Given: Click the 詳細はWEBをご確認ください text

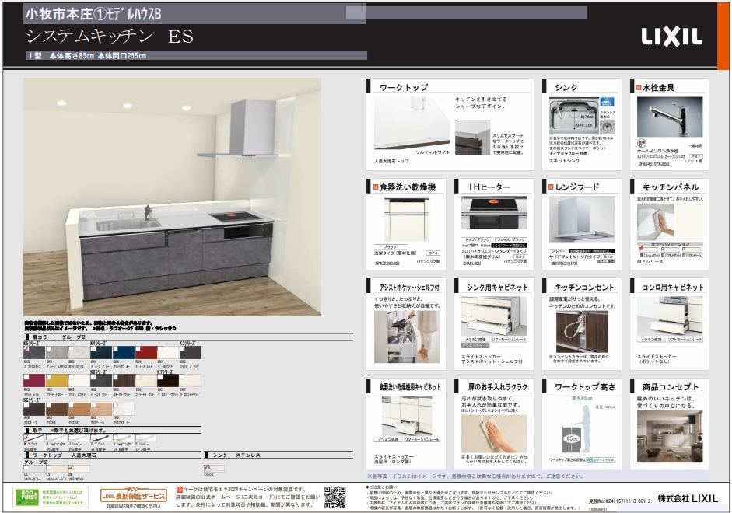Looking at the screenshot, I should tap(134, 506).
